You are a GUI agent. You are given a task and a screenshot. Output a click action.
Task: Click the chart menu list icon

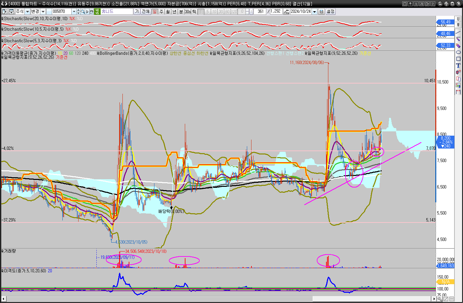pyautogui.click(x=11, y=12)
